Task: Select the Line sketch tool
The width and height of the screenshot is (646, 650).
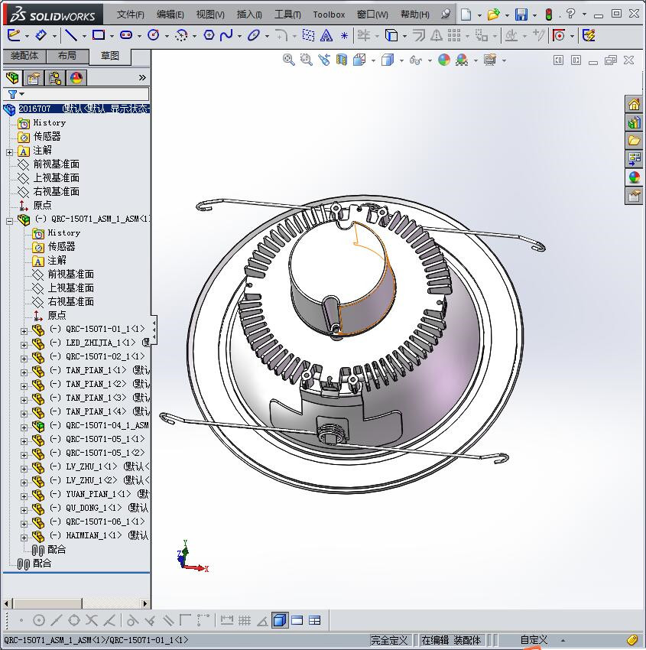Action: 70,35
